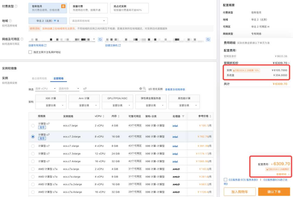Select ecs.c7.large instance radio button

coord(33,126)
